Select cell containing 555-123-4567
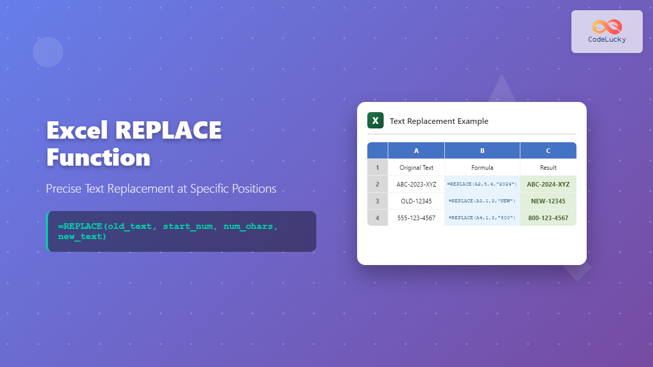Viewport: 653px width, 367px height. pos(416,218)
